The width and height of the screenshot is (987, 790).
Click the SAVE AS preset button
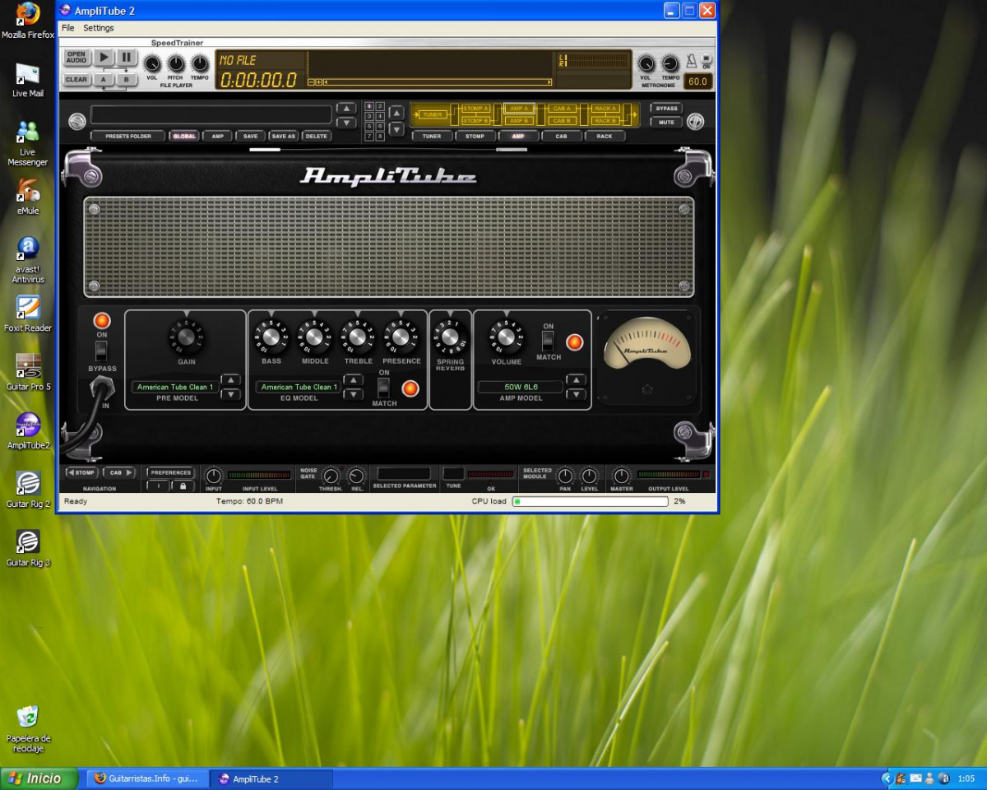click(x=284, y=136)
